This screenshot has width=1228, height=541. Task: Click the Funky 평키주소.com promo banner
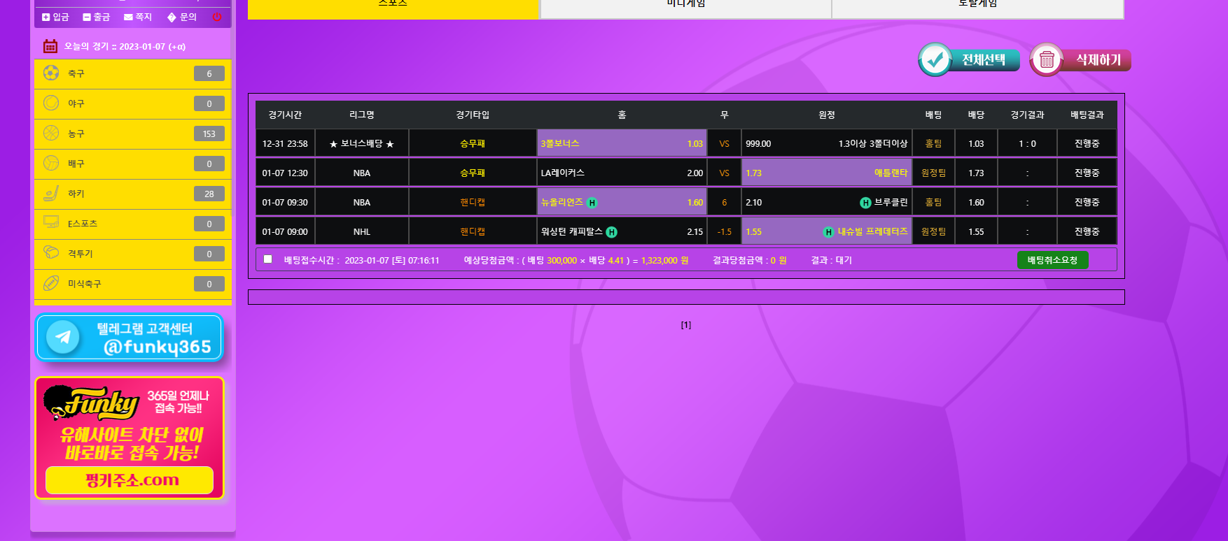(x=130, y=438)
